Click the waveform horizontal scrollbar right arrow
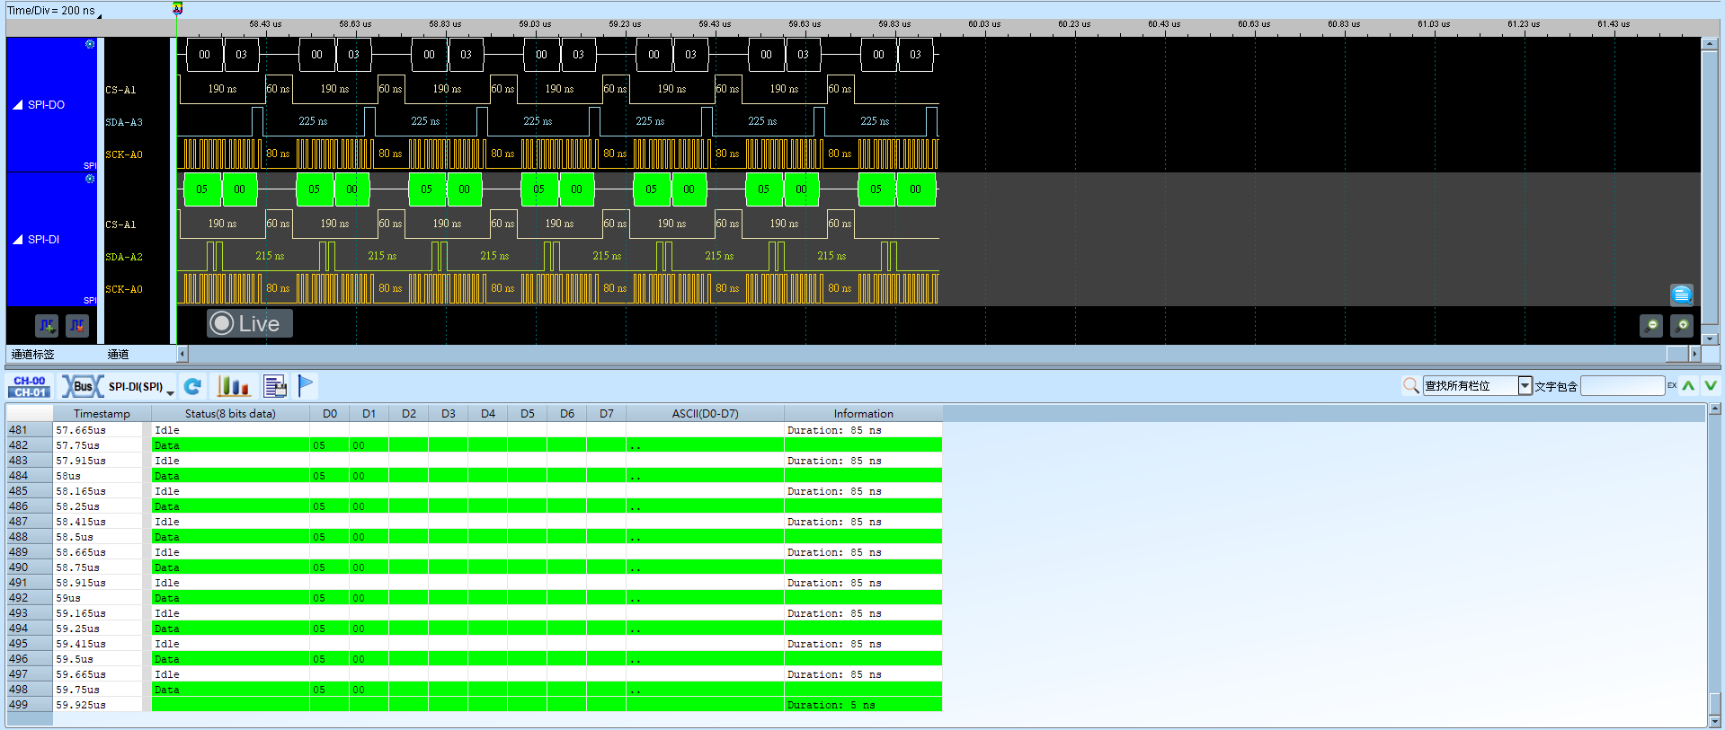This screenshot has width=1725, height=730. click(x=1694, y=354)
